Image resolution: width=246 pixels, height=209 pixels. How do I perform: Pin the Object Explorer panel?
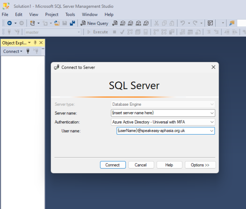(35, 43)
